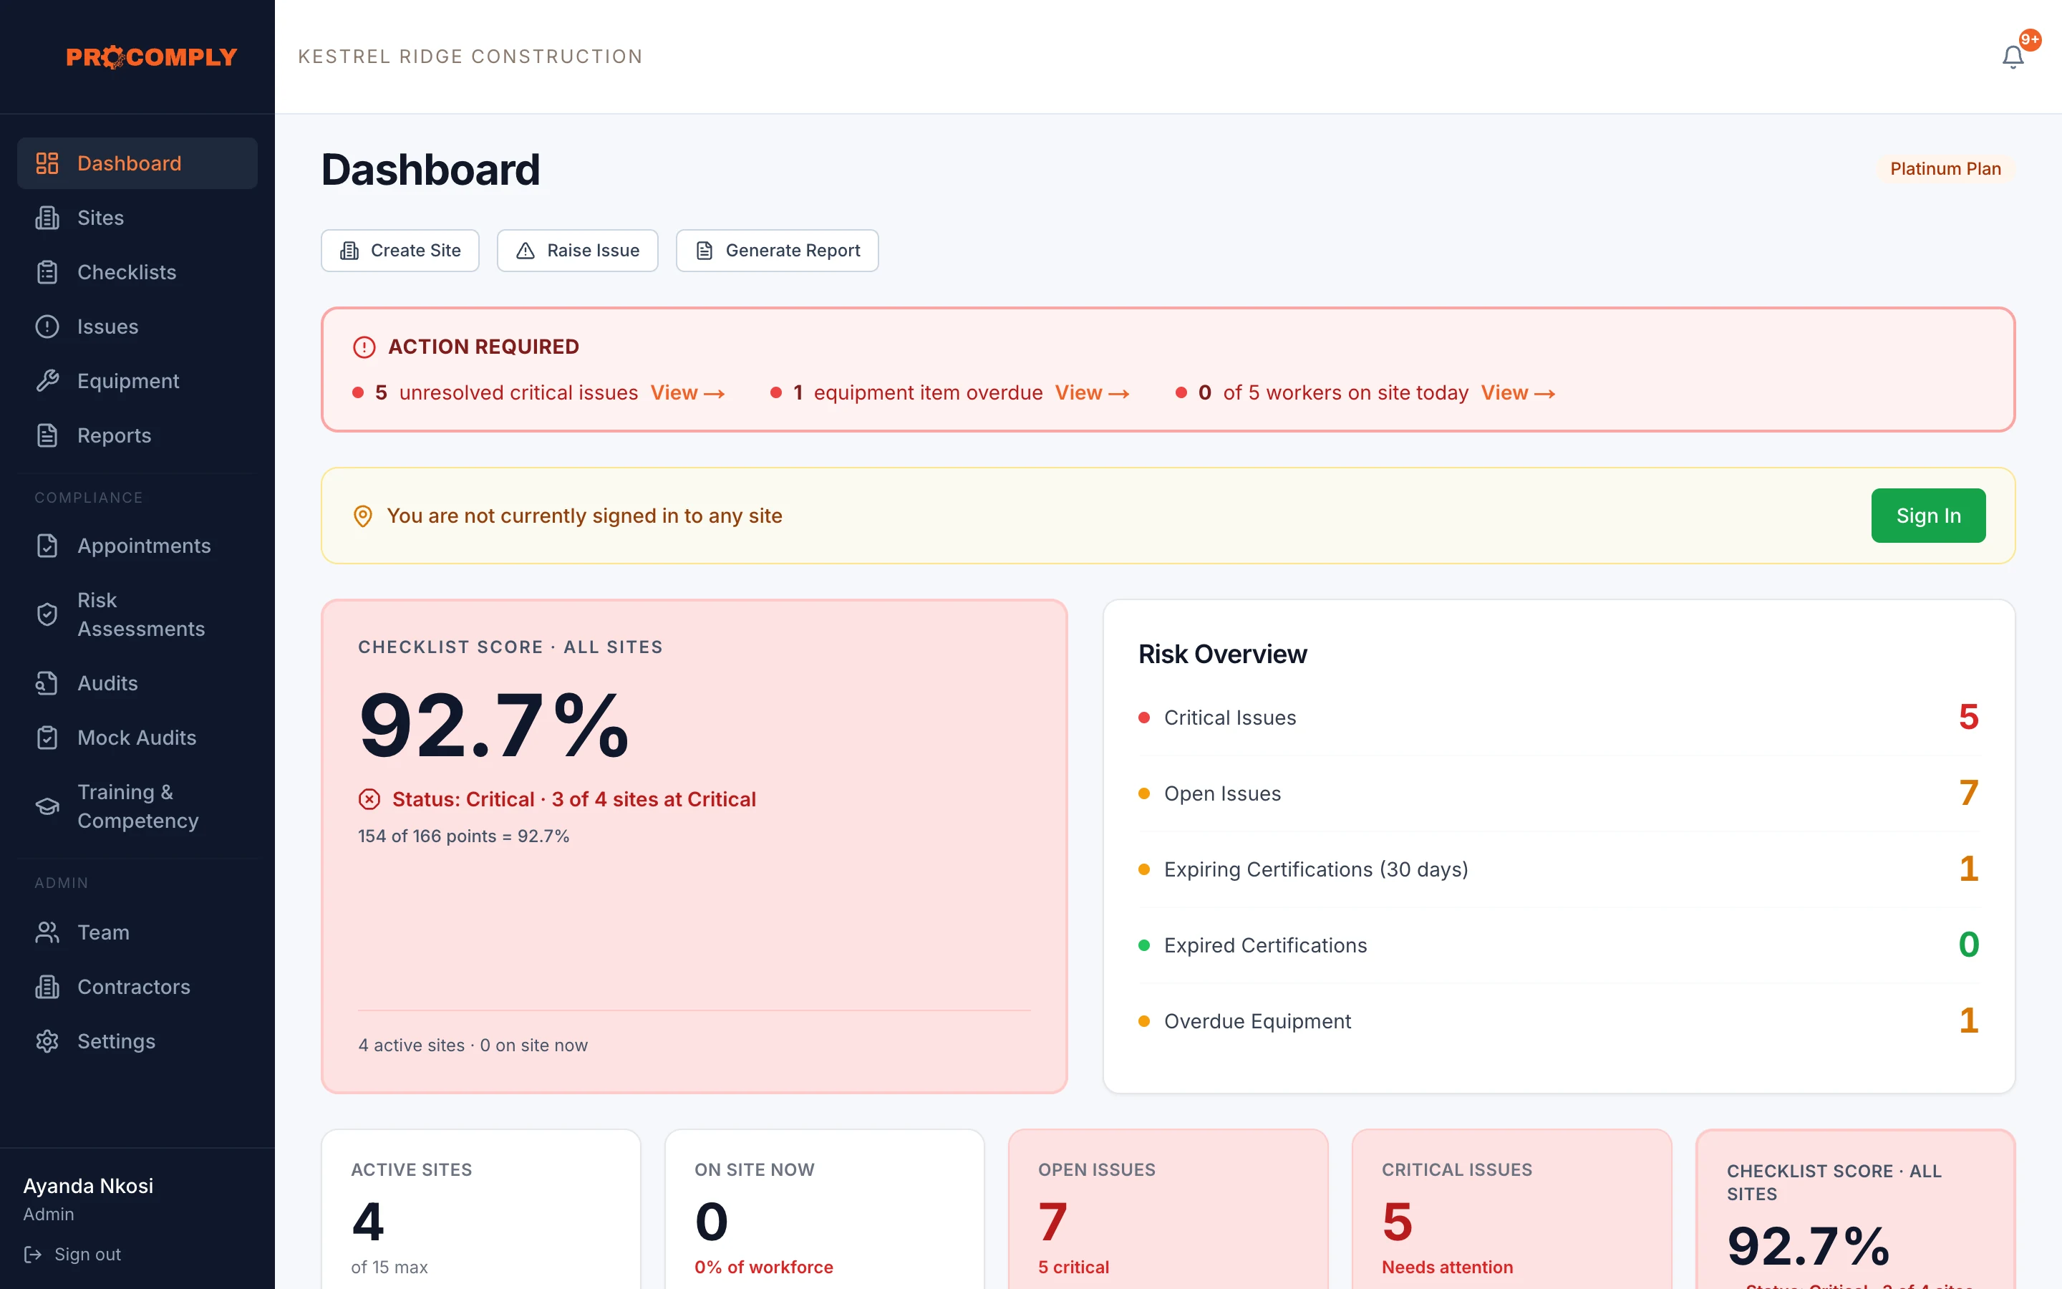Click the Reports document icon
This screenshot has width=2062, height=1289.
click(x=47, y=435)
